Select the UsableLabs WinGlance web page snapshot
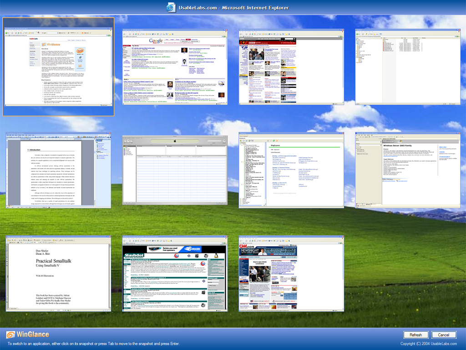 pos(58,67)
